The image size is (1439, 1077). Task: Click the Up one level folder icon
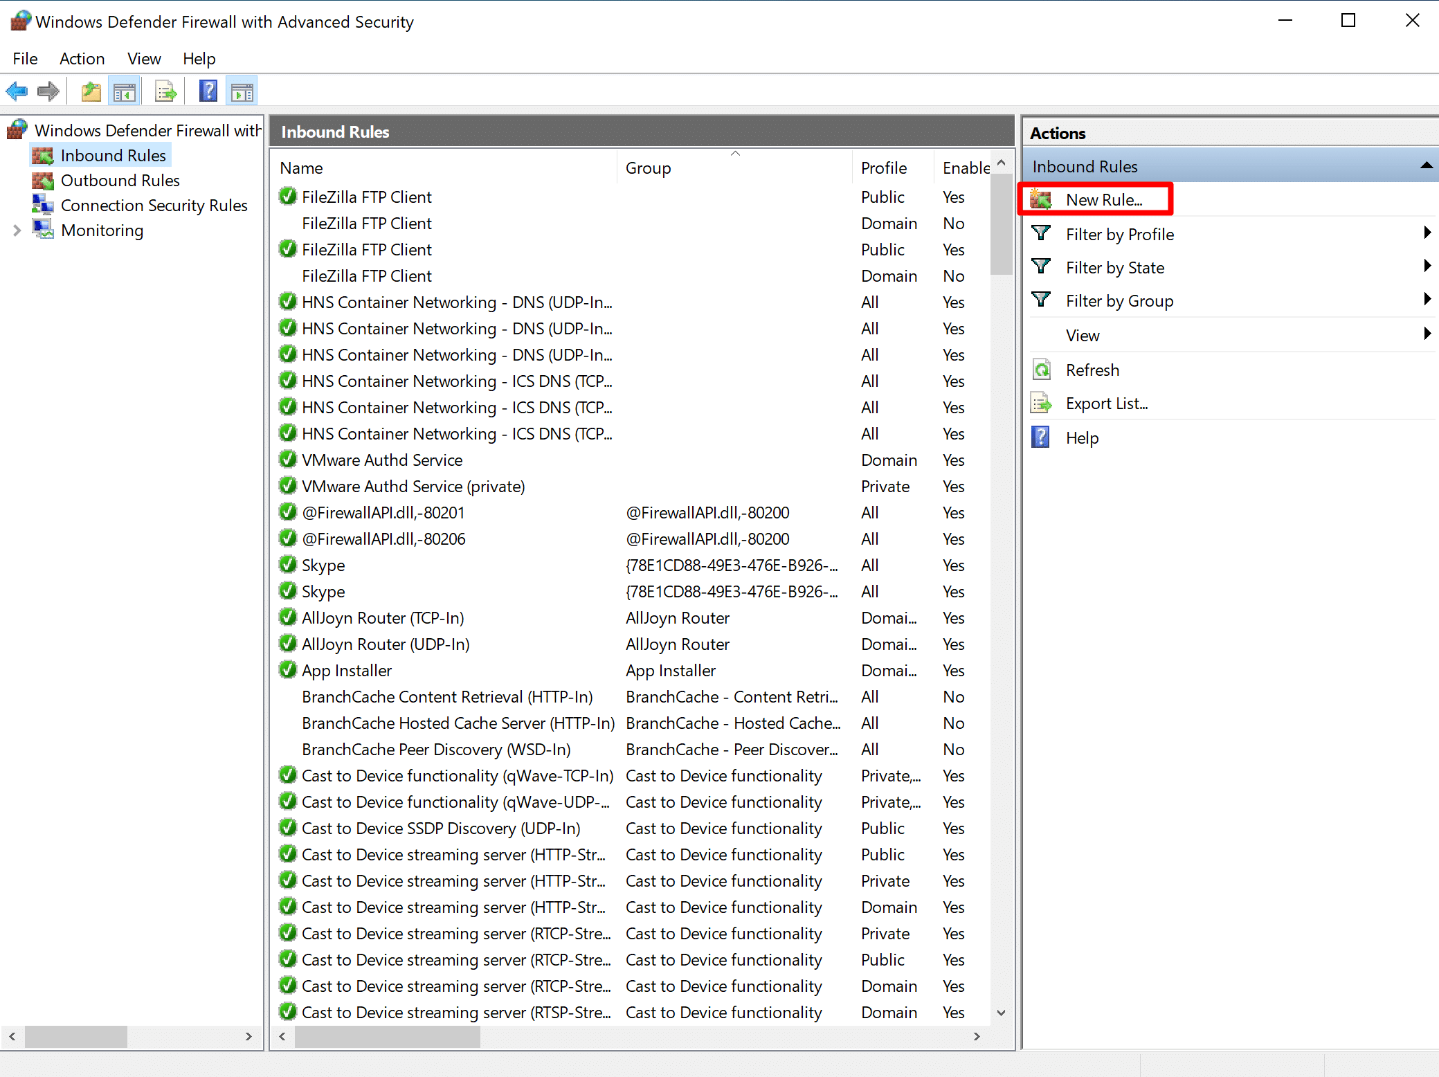[91, 91]
